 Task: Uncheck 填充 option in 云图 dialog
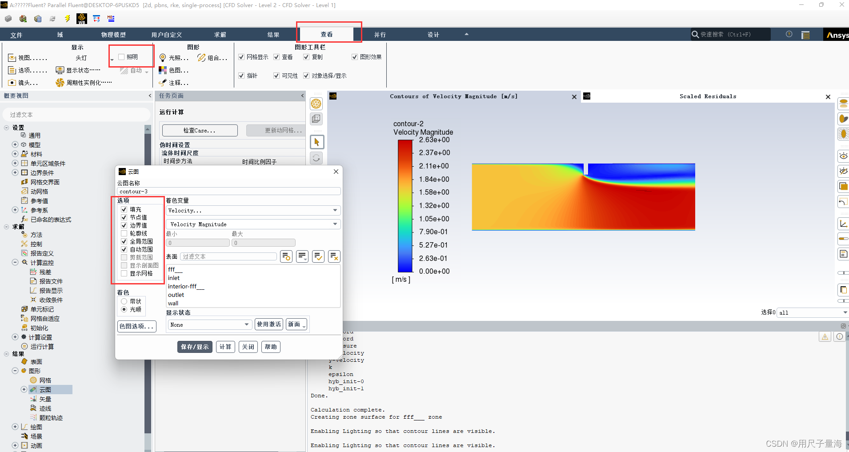(124, 209)
